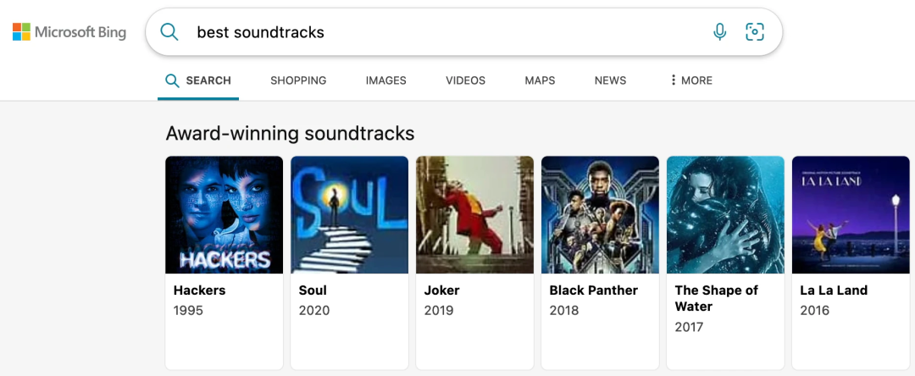Click the Microsoft Bing logo
The image size is (915, 376).
click(69, 32)
